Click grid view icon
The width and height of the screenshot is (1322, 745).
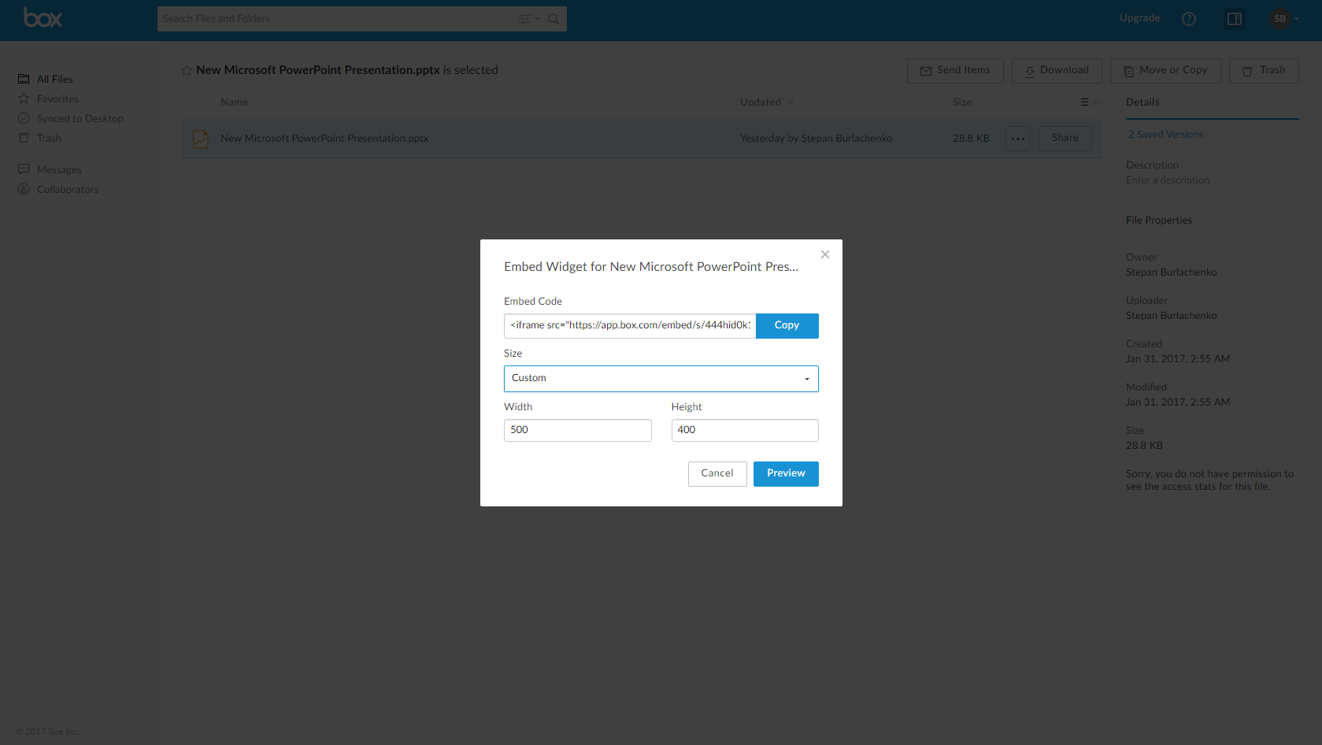(1097, 102)
